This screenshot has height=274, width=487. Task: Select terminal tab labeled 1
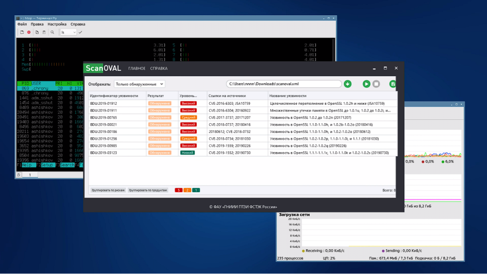tap(30, 175)
